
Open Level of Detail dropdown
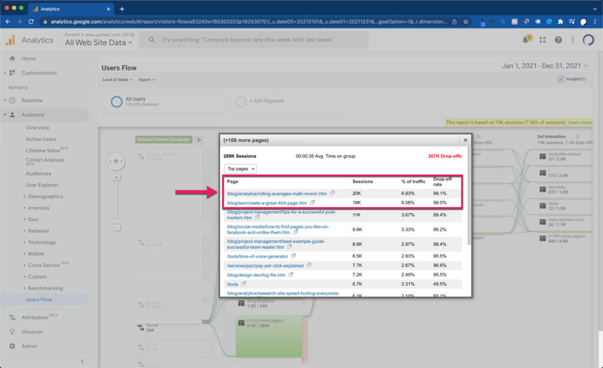click(117, 80)
